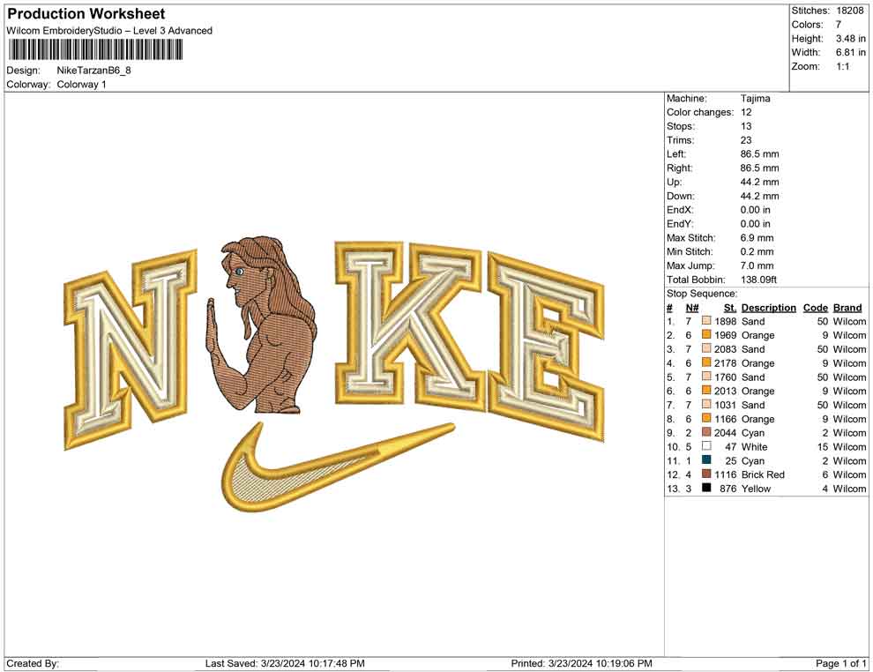Click the Orange swatch in stop 2

click(x=706, y=334)
